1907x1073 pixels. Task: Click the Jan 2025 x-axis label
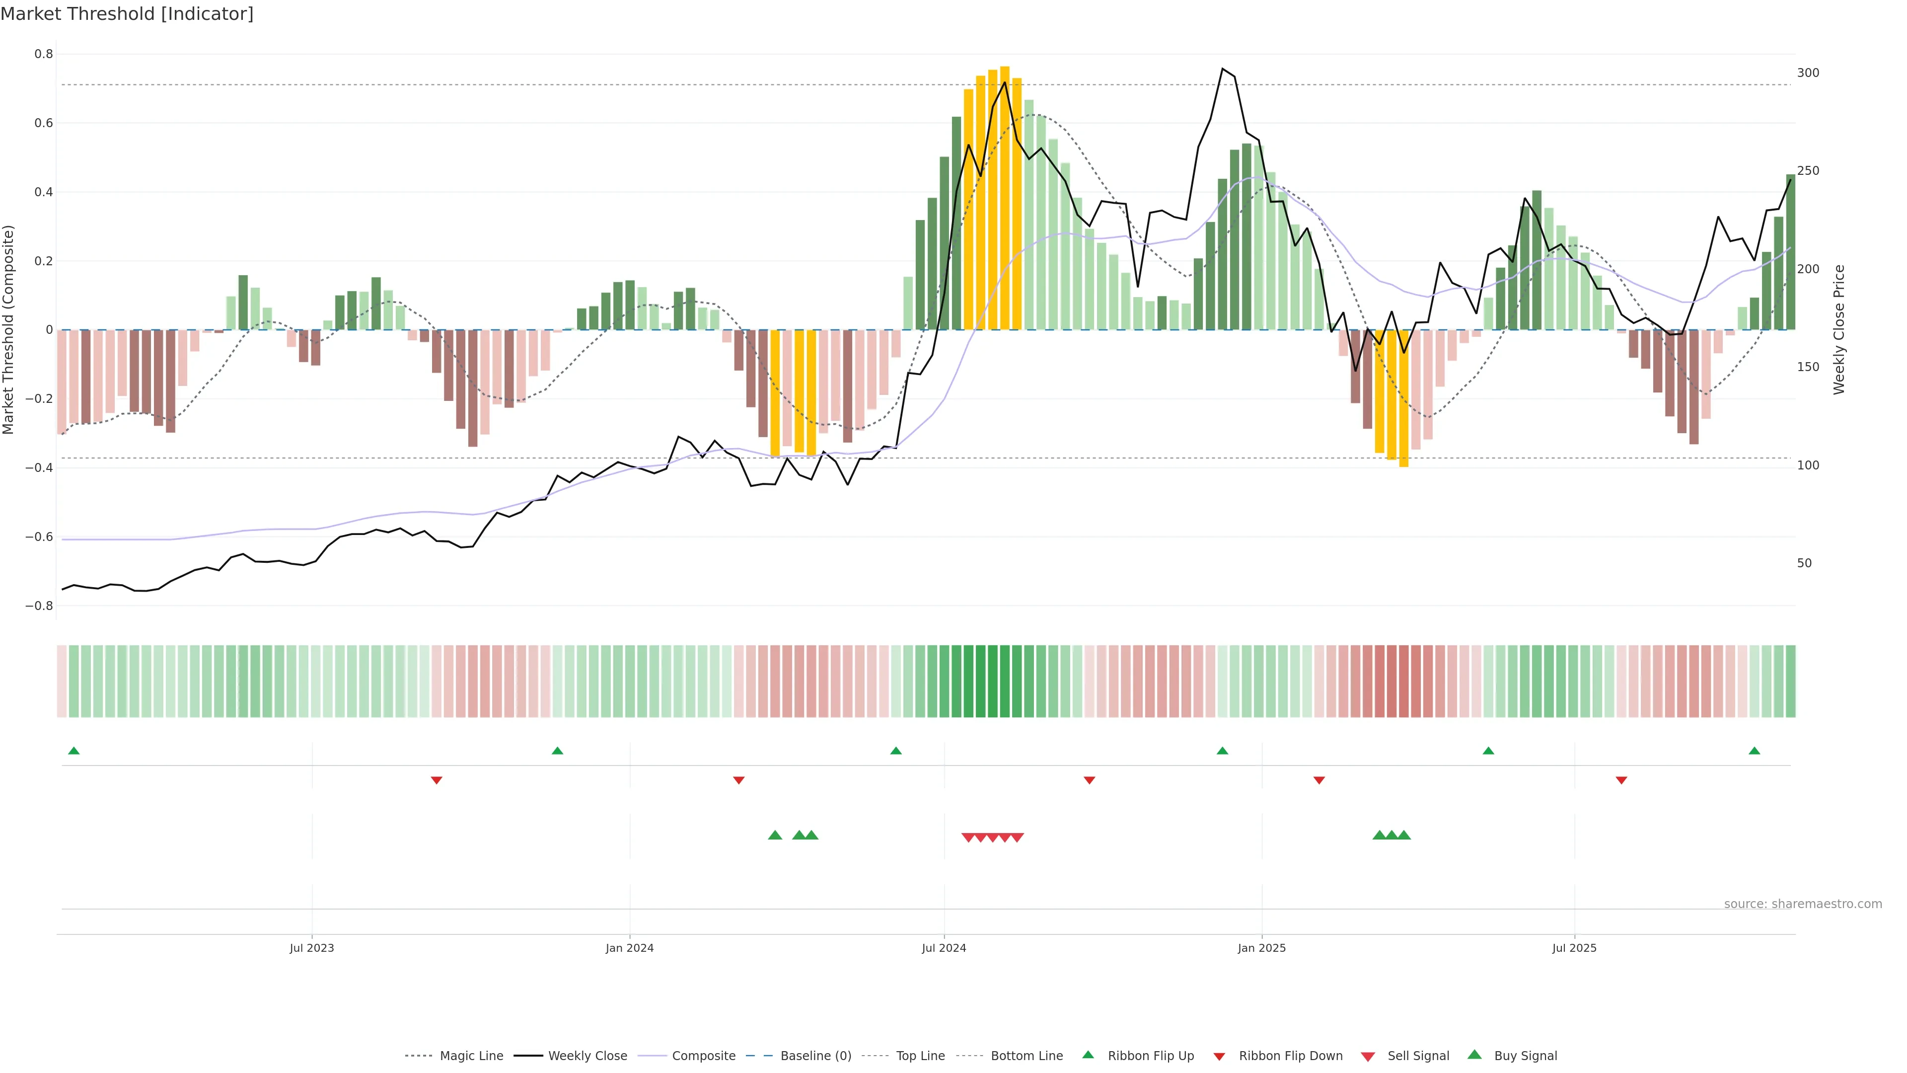click(x=1261, y=948)
